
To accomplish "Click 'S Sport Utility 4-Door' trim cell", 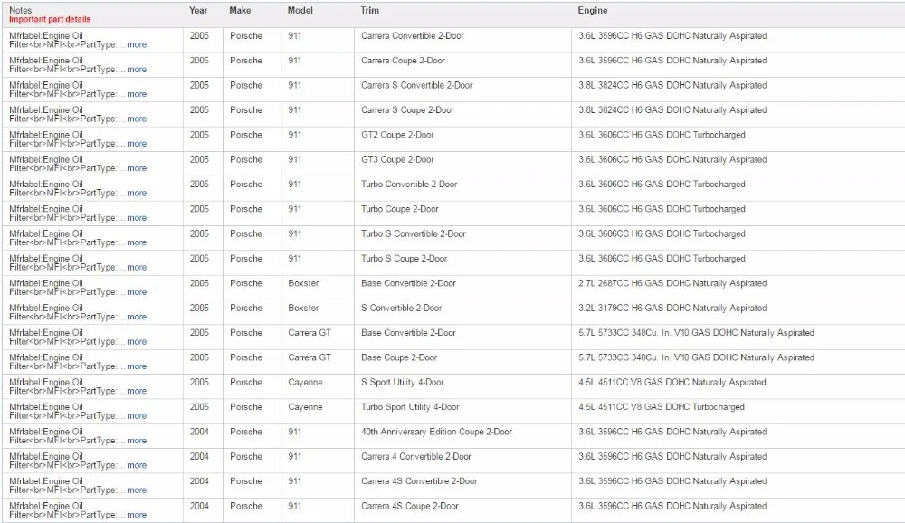I will coord(403,382).
